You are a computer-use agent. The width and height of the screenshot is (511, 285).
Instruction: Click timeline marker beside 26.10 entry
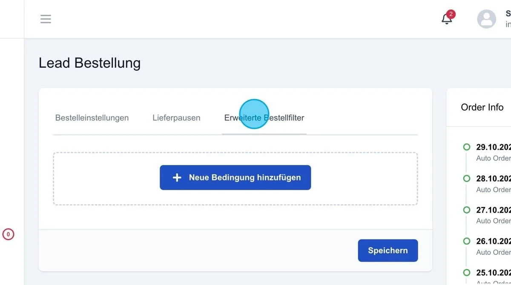pyautogui.click(x=467, y=241)
